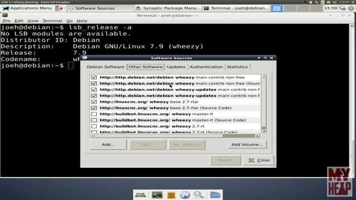Select the active first workspace in pager
Viewport: 356px width, 200px height.
(276, 8)
